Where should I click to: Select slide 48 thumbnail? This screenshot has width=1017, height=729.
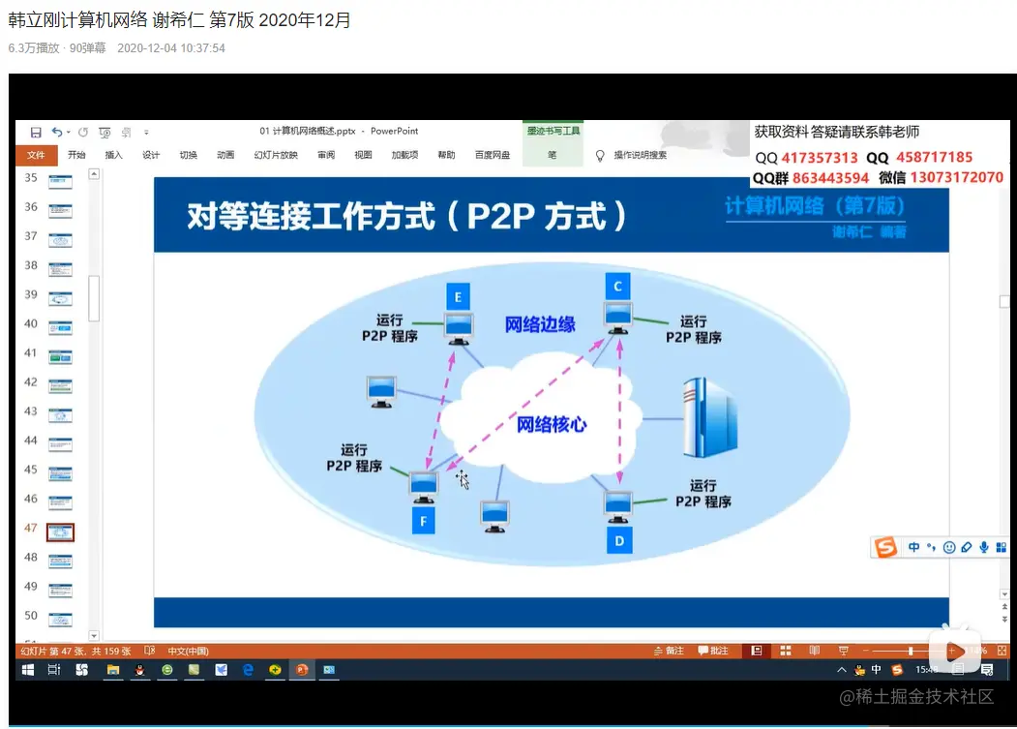click(x=60, y=562)
